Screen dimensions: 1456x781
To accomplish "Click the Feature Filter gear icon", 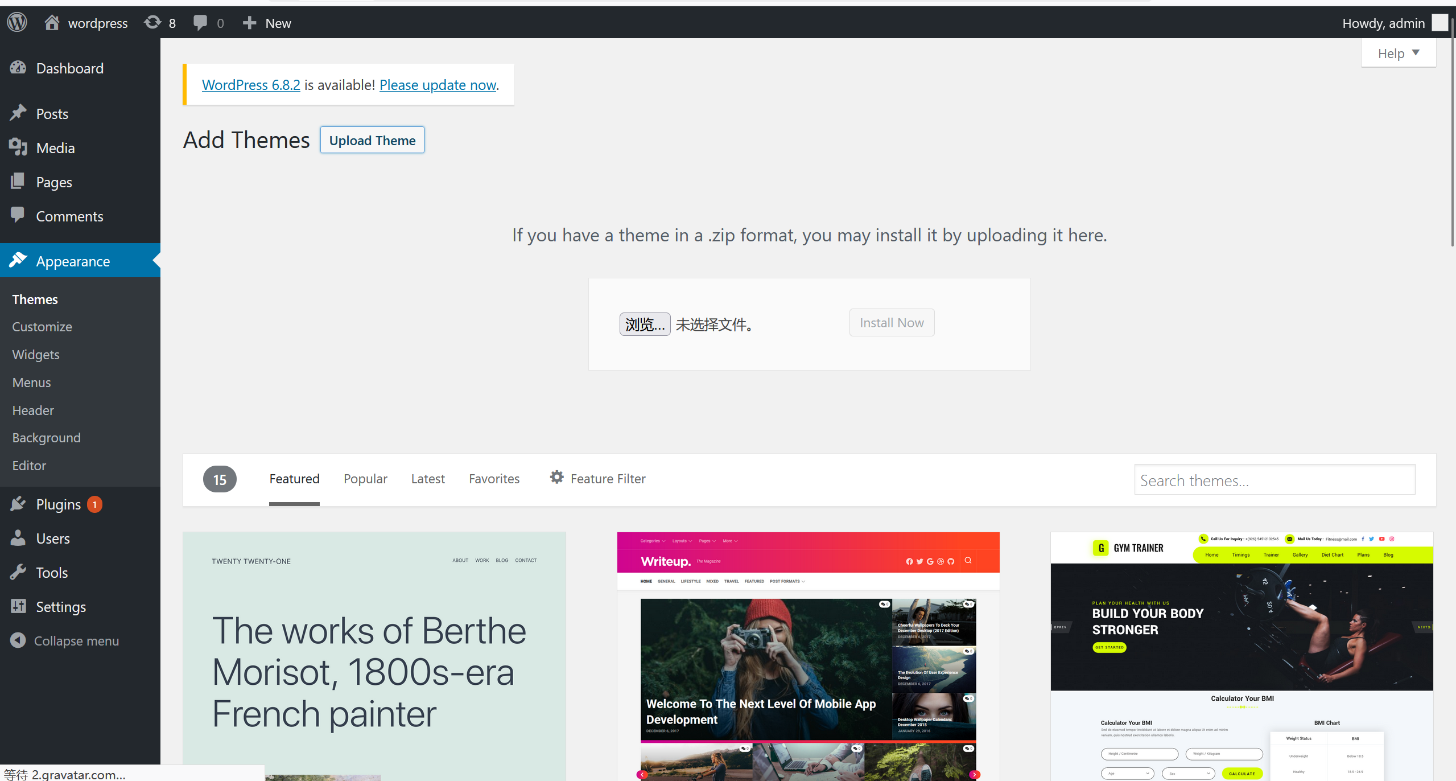I will tap(556, 478).
